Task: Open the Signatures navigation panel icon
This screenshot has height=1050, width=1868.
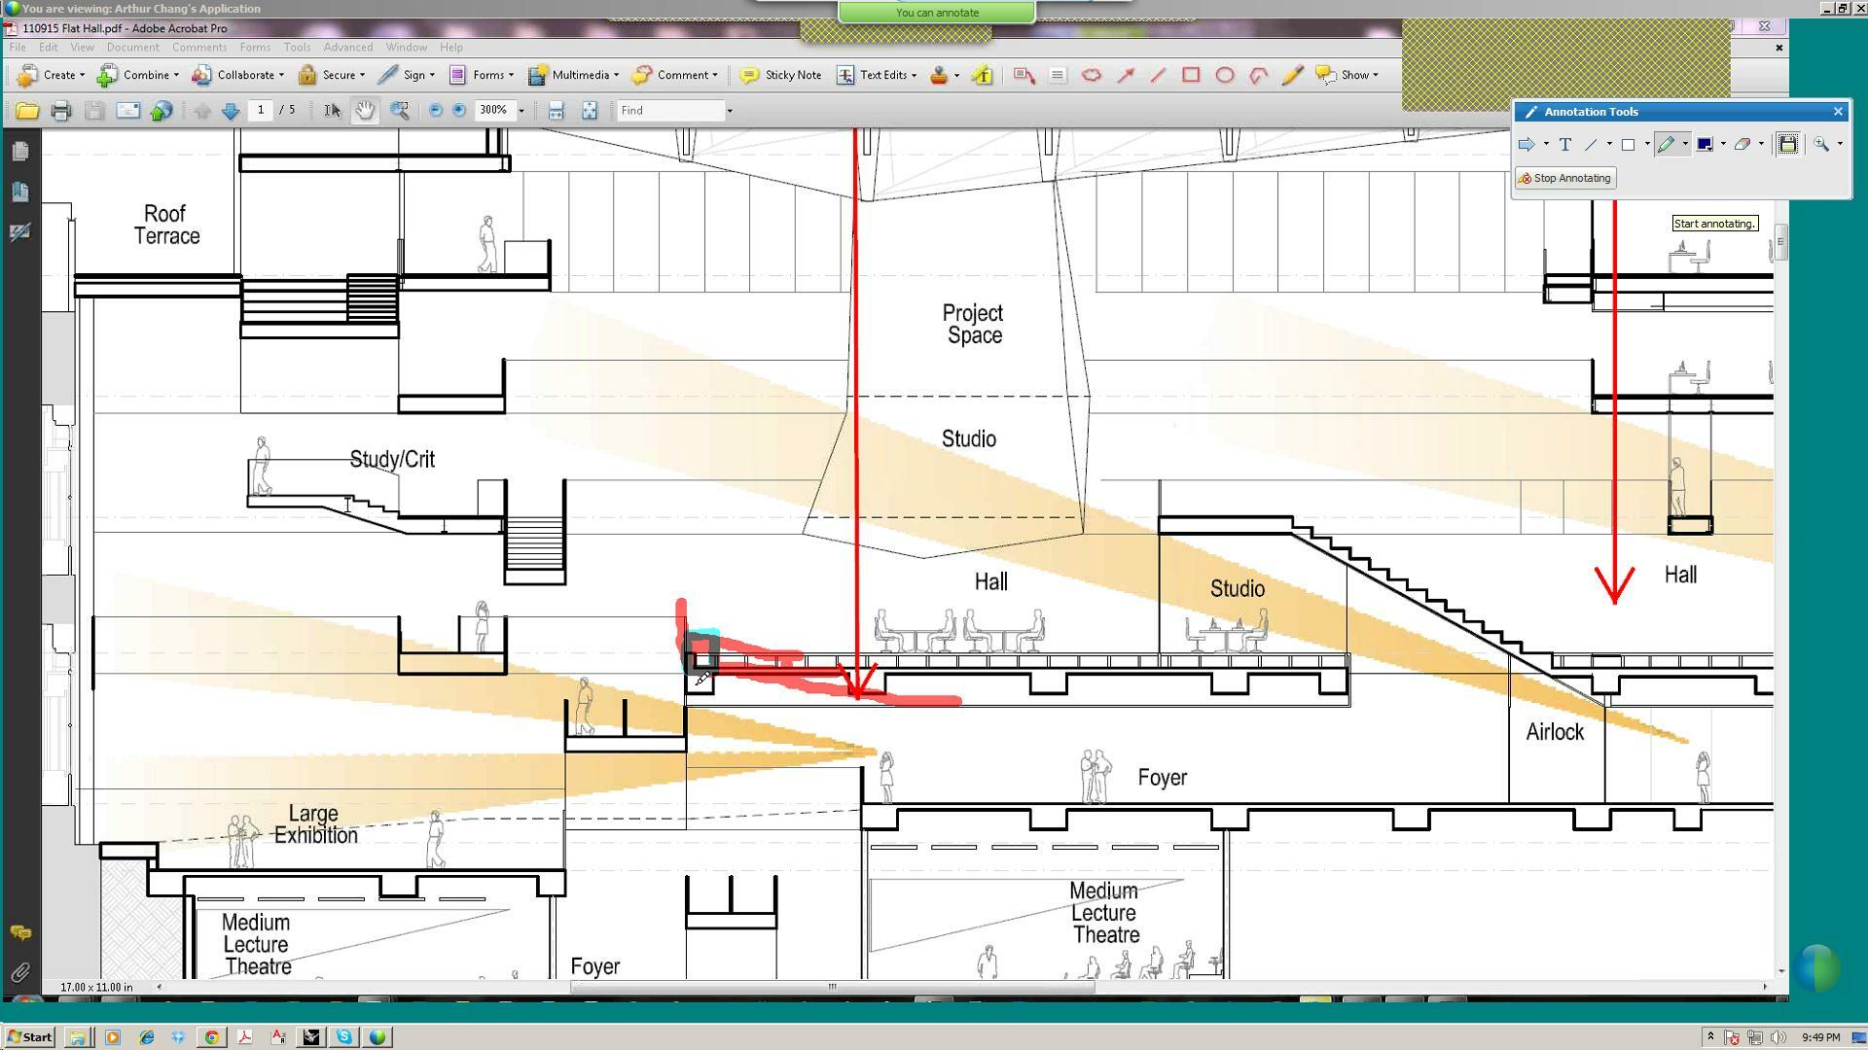Action: [x=19, y=232]
